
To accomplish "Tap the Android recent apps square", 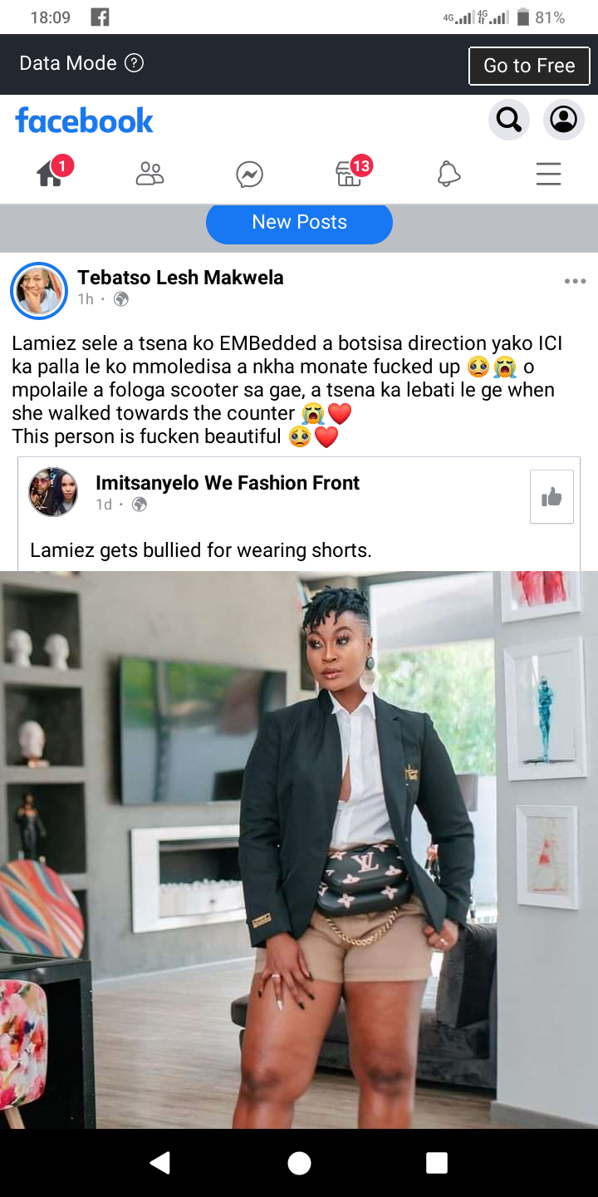I will pos(437,1162).
